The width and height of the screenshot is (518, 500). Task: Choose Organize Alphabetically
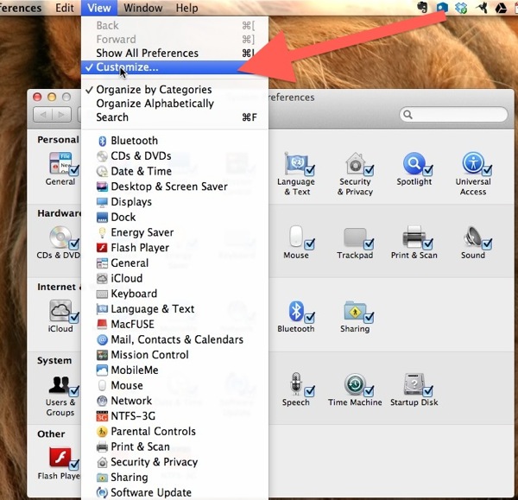tap(174, 104)
